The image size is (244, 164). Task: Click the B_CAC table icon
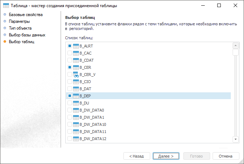point(76,53)
